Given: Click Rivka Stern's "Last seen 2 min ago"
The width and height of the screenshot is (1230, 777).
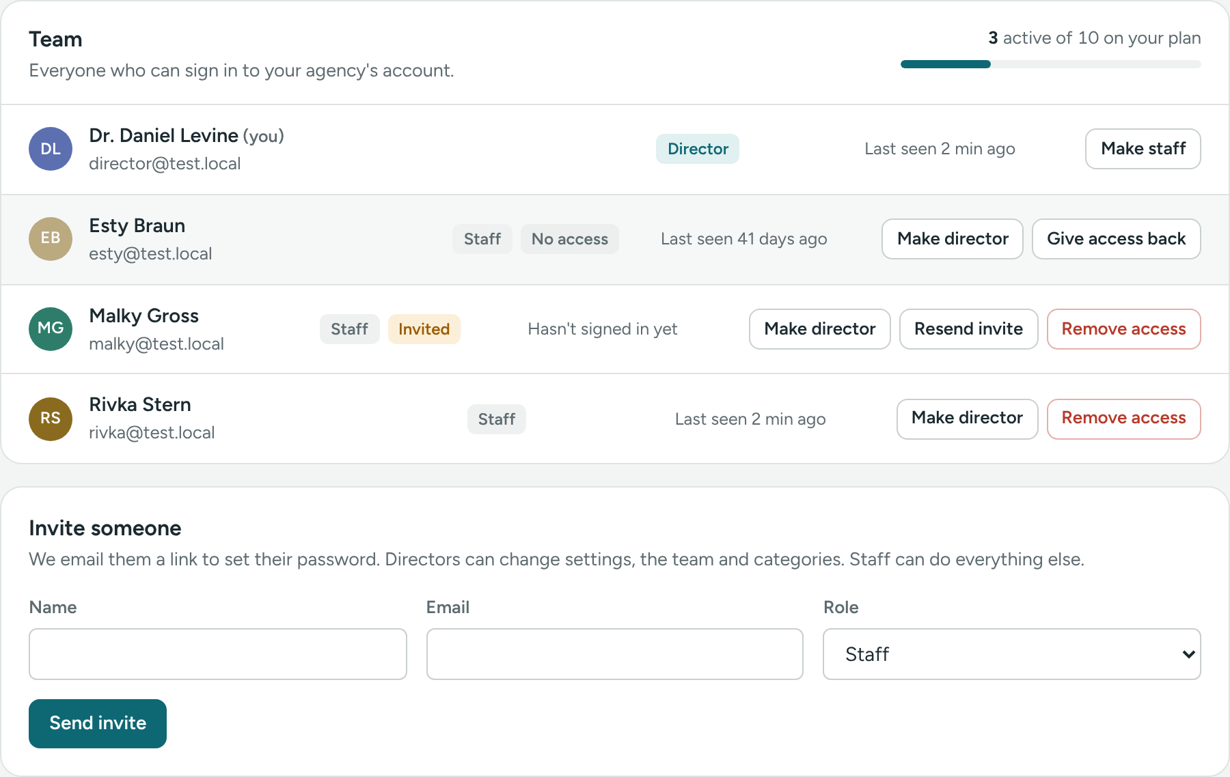Looking at the screenshot, I should [750, 419].
